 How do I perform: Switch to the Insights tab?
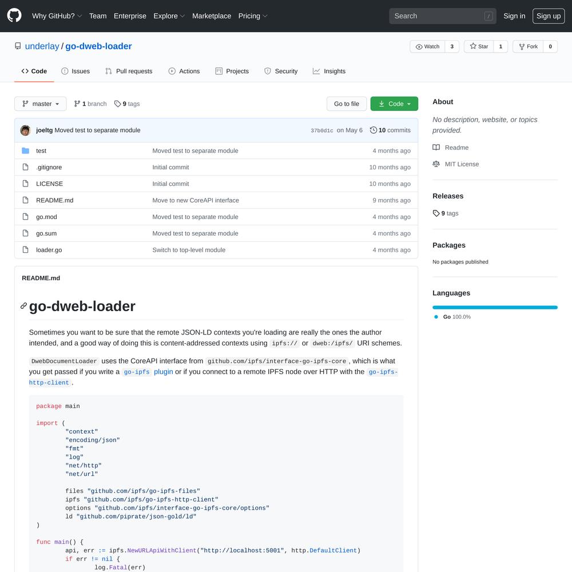pos(329,71)
